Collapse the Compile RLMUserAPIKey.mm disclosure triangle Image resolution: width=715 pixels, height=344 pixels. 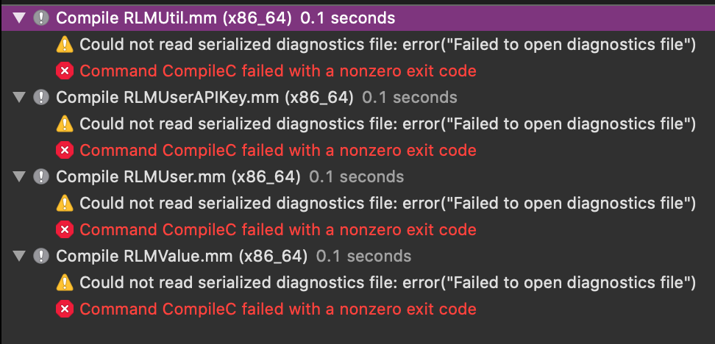19,98
